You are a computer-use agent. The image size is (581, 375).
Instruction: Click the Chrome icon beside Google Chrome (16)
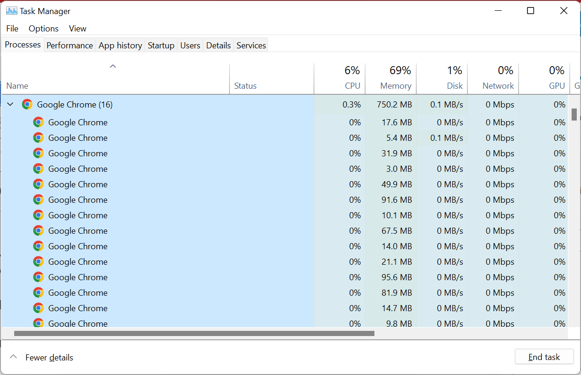click(x=27, y=105)
